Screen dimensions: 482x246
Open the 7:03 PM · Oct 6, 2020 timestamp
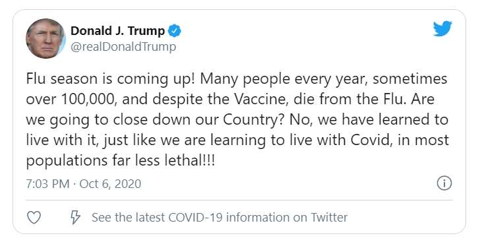pos(84,184)
